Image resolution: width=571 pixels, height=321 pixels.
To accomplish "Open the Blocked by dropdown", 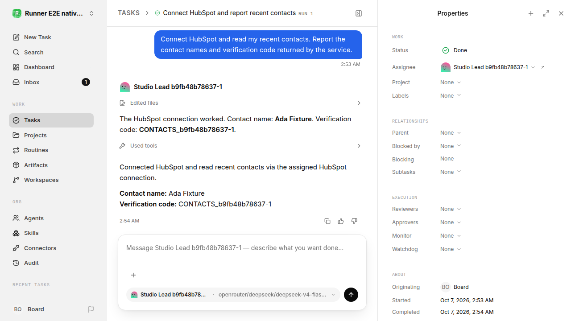I will pyautogui.click(x=451, y=146).
